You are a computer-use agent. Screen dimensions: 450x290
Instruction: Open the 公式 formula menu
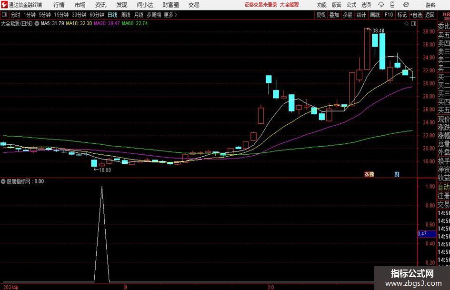tap(351, 5)
